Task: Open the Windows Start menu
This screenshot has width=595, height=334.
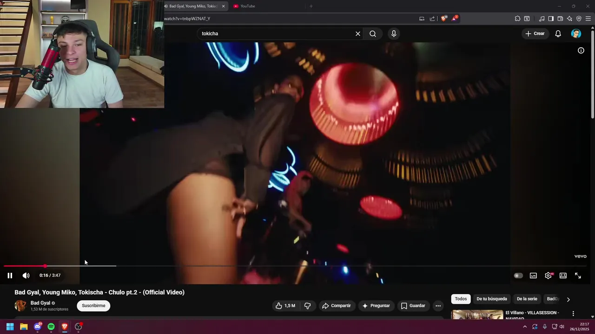Action: (x=10, y=327)
